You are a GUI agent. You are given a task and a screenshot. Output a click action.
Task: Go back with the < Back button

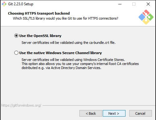coord(91,113)
